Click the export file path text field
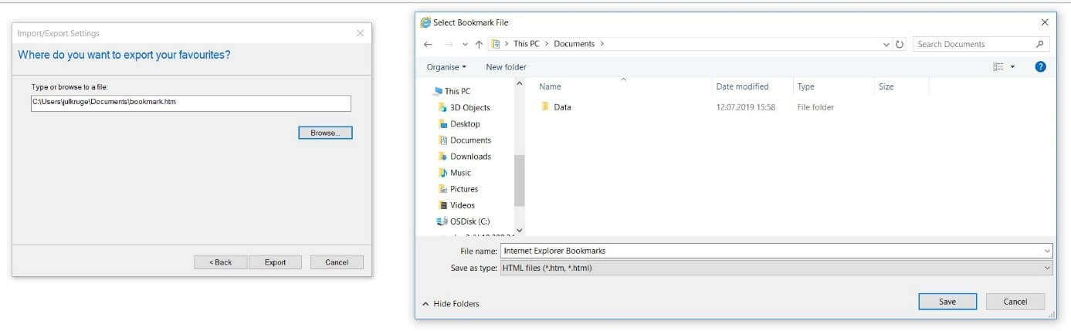1071x331 pixels. 191,103
